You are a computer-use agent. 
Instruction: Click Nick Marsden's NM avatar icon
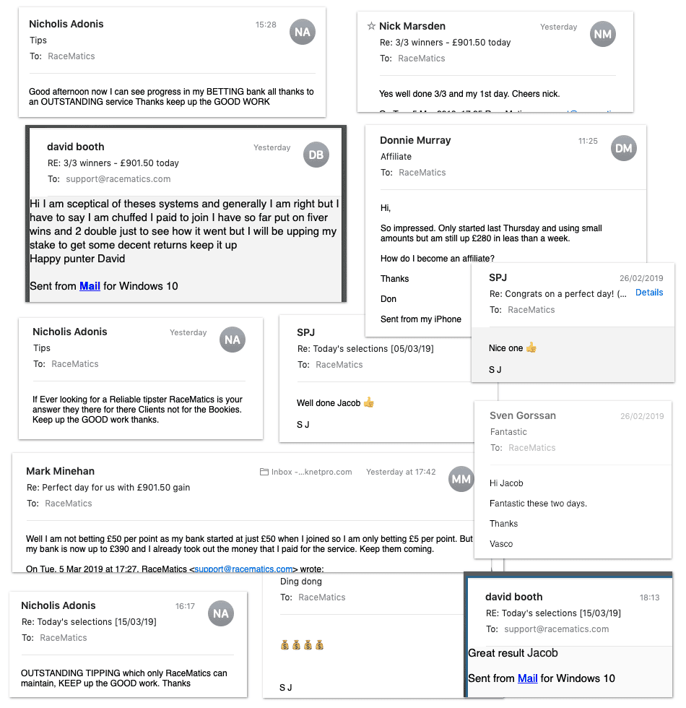coord(602,34)
